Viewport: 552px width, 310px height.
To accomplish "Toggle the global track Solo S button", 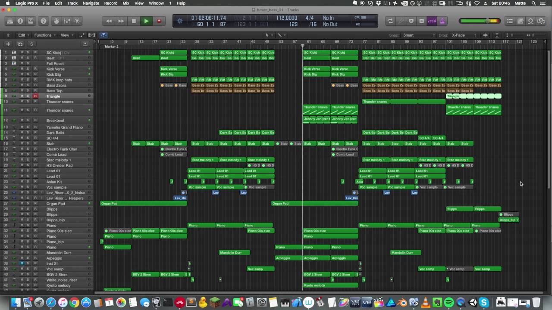I will click(x=31, y=44).
